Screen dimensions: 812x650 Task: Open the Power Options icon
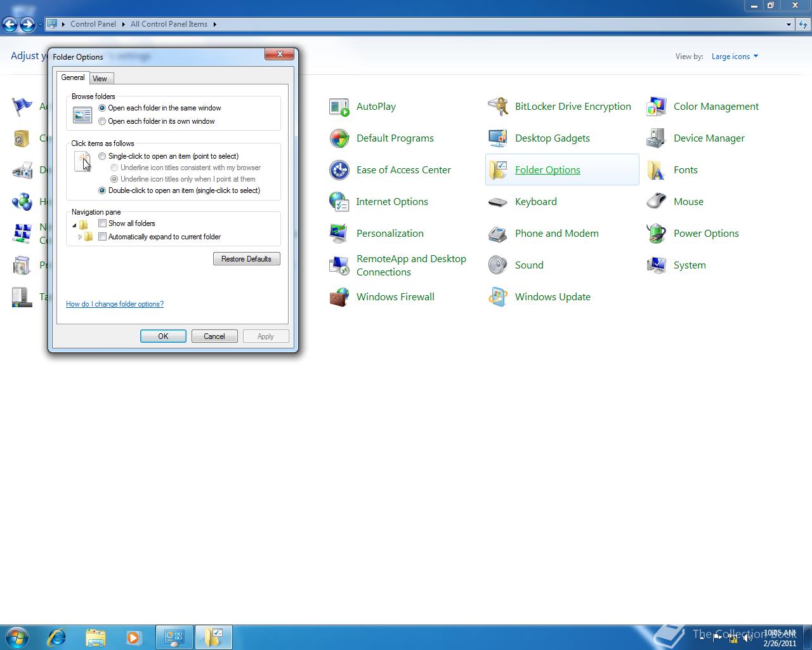[657, 234]
